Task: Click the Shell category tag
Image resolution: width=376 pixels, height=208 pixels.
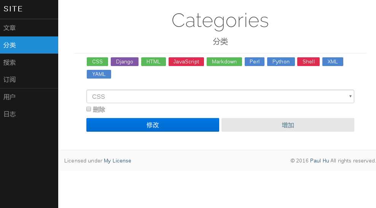Action: click(x=308, y=62)
